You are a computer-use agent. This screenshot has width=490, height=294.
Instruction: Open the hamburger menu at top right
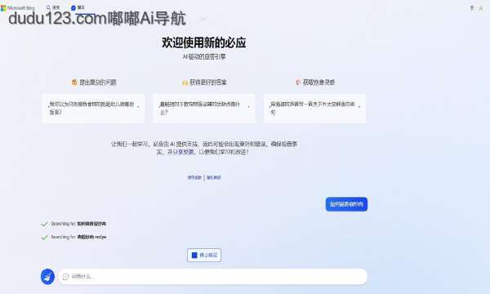click(x=472, y=8)
